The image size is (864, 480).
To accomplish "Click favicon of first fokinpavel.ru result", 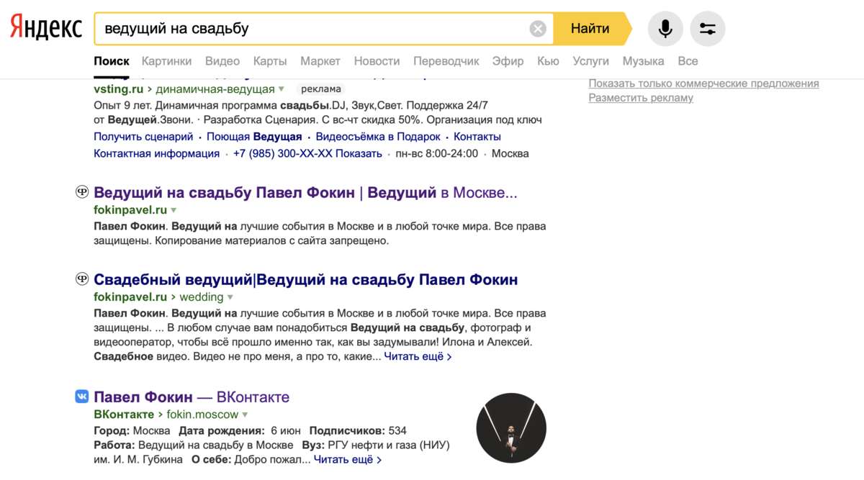I will coord(82,192).
